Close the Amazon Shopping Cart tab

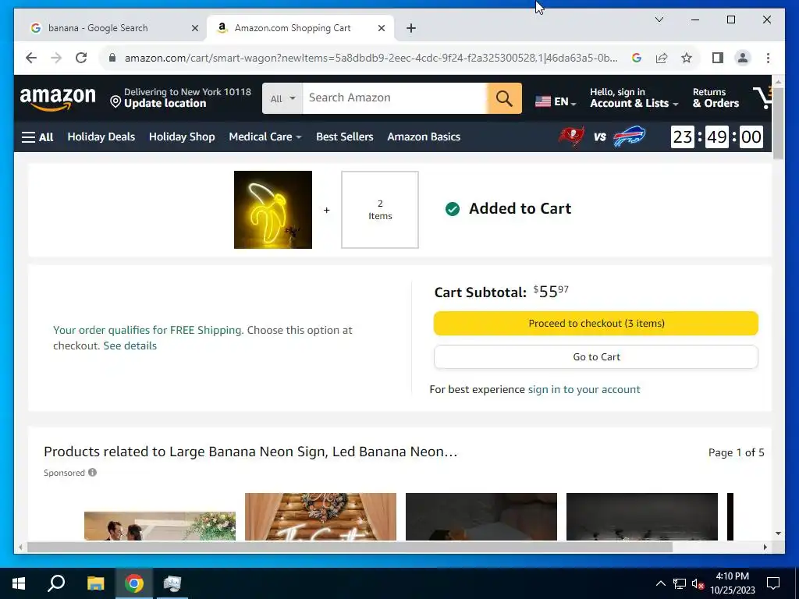coord(381,28)
